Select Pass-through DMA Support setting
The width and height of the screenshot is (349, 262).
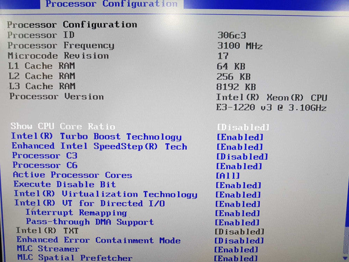[90, 222]
